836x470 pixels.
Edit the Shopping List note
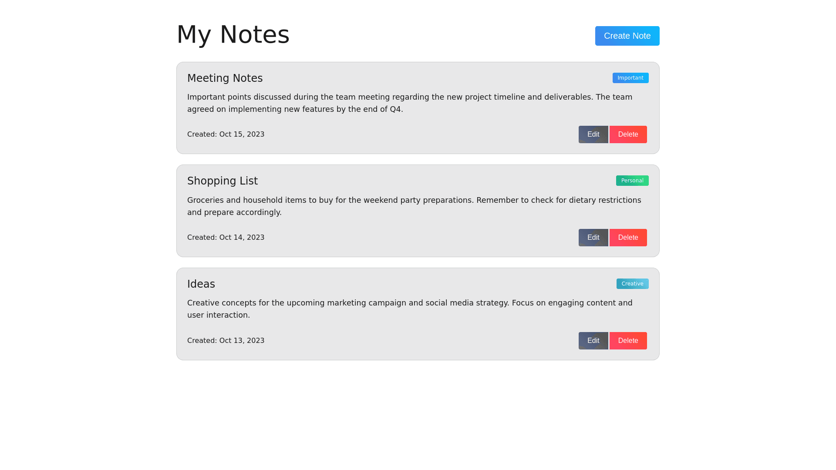click(x=593, y=238)
